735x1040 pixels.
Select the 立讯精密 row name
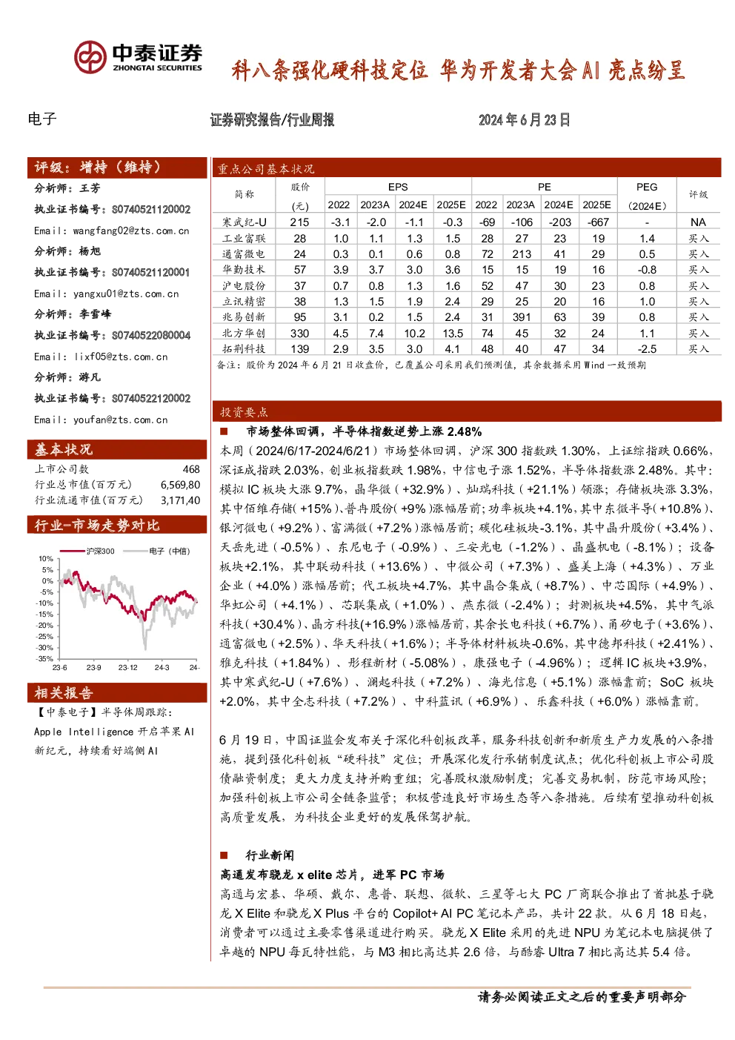244,302
